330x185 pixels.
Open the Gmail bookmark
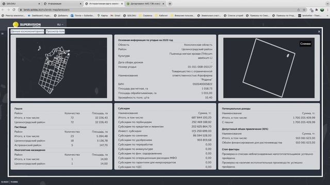(115, 15)
